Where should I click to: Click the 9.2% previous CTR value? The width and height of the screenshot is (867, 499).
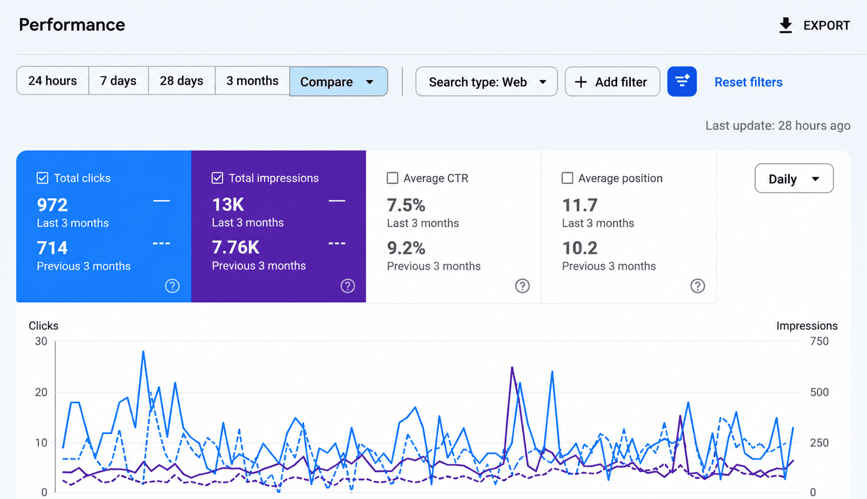coord(406,248)
